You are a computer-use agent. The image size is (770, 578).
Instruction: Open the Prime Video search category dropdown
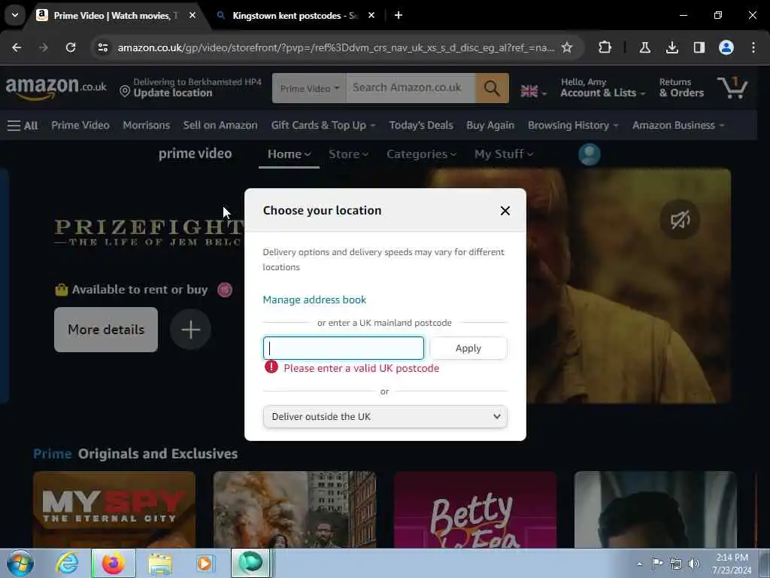click(309, 89)
